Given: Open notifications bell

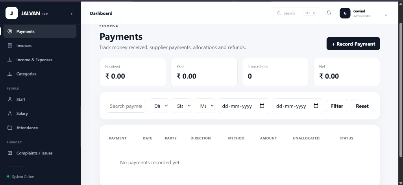Looking at the screenshot, I should coord(329,13).
